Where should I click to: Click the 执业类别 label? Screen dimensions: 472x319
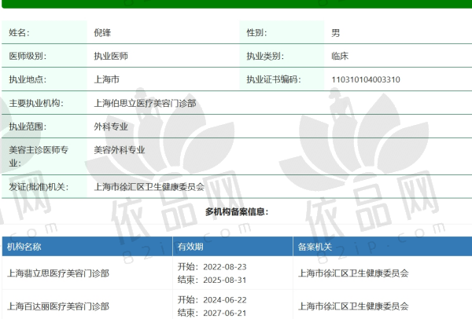click(x=265, y=56)
